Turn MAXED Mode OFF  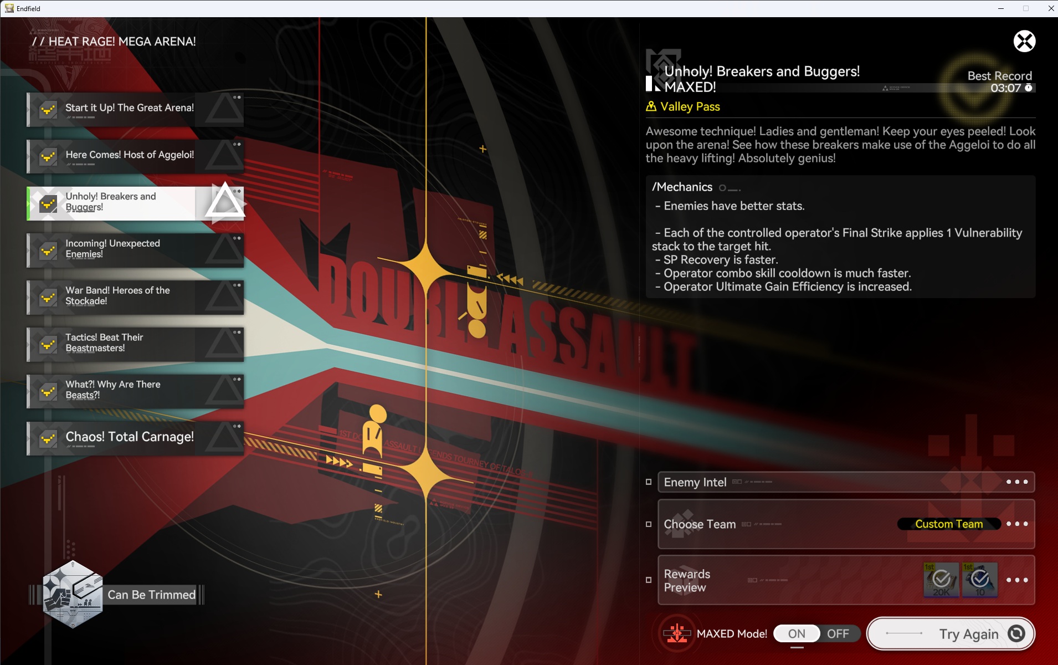click(838, 633)
